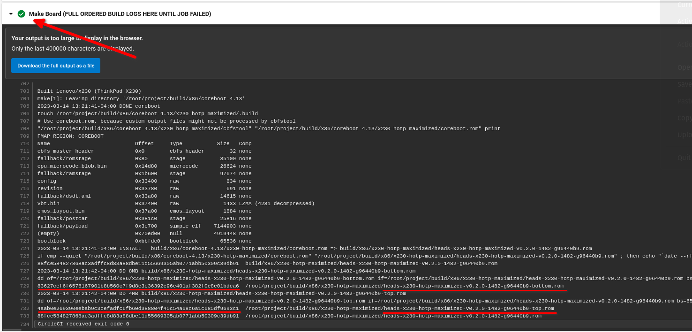Download the full output as a file
This screenshot has height=332, width=692.
tap(56, 66)
